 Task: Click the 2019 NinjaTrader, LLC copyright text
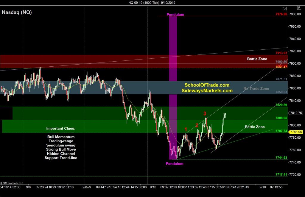pyautogui.click(x=12, y=183)
